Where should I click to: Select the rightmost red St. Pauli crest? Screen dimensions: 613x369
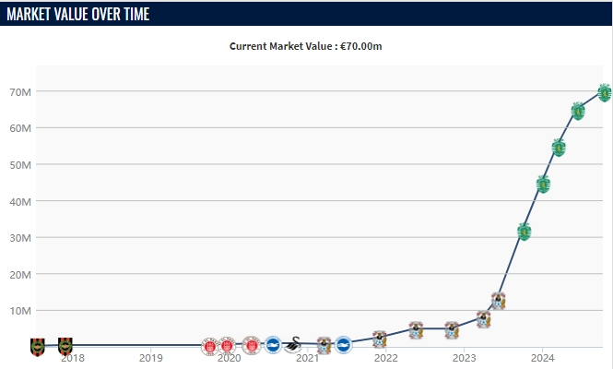[251, 345]
